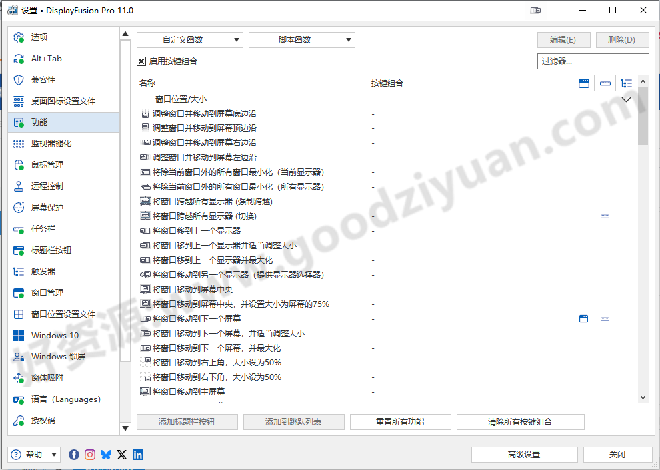Click inside the 过滤器 search field

coord(593,61)
